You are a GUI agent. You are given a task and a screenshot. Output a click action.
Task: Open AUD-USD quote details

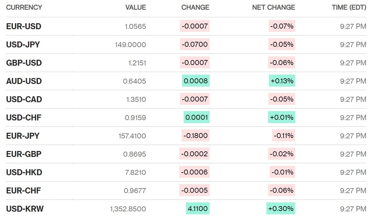(24, 81)
